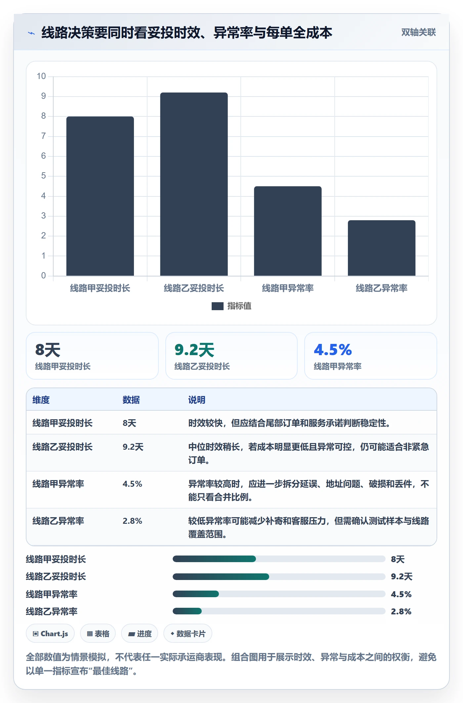Click the 双轴关联 tag in the header
Image resolution: width=463 pixels, height=703 pixels.
(418, 32)
